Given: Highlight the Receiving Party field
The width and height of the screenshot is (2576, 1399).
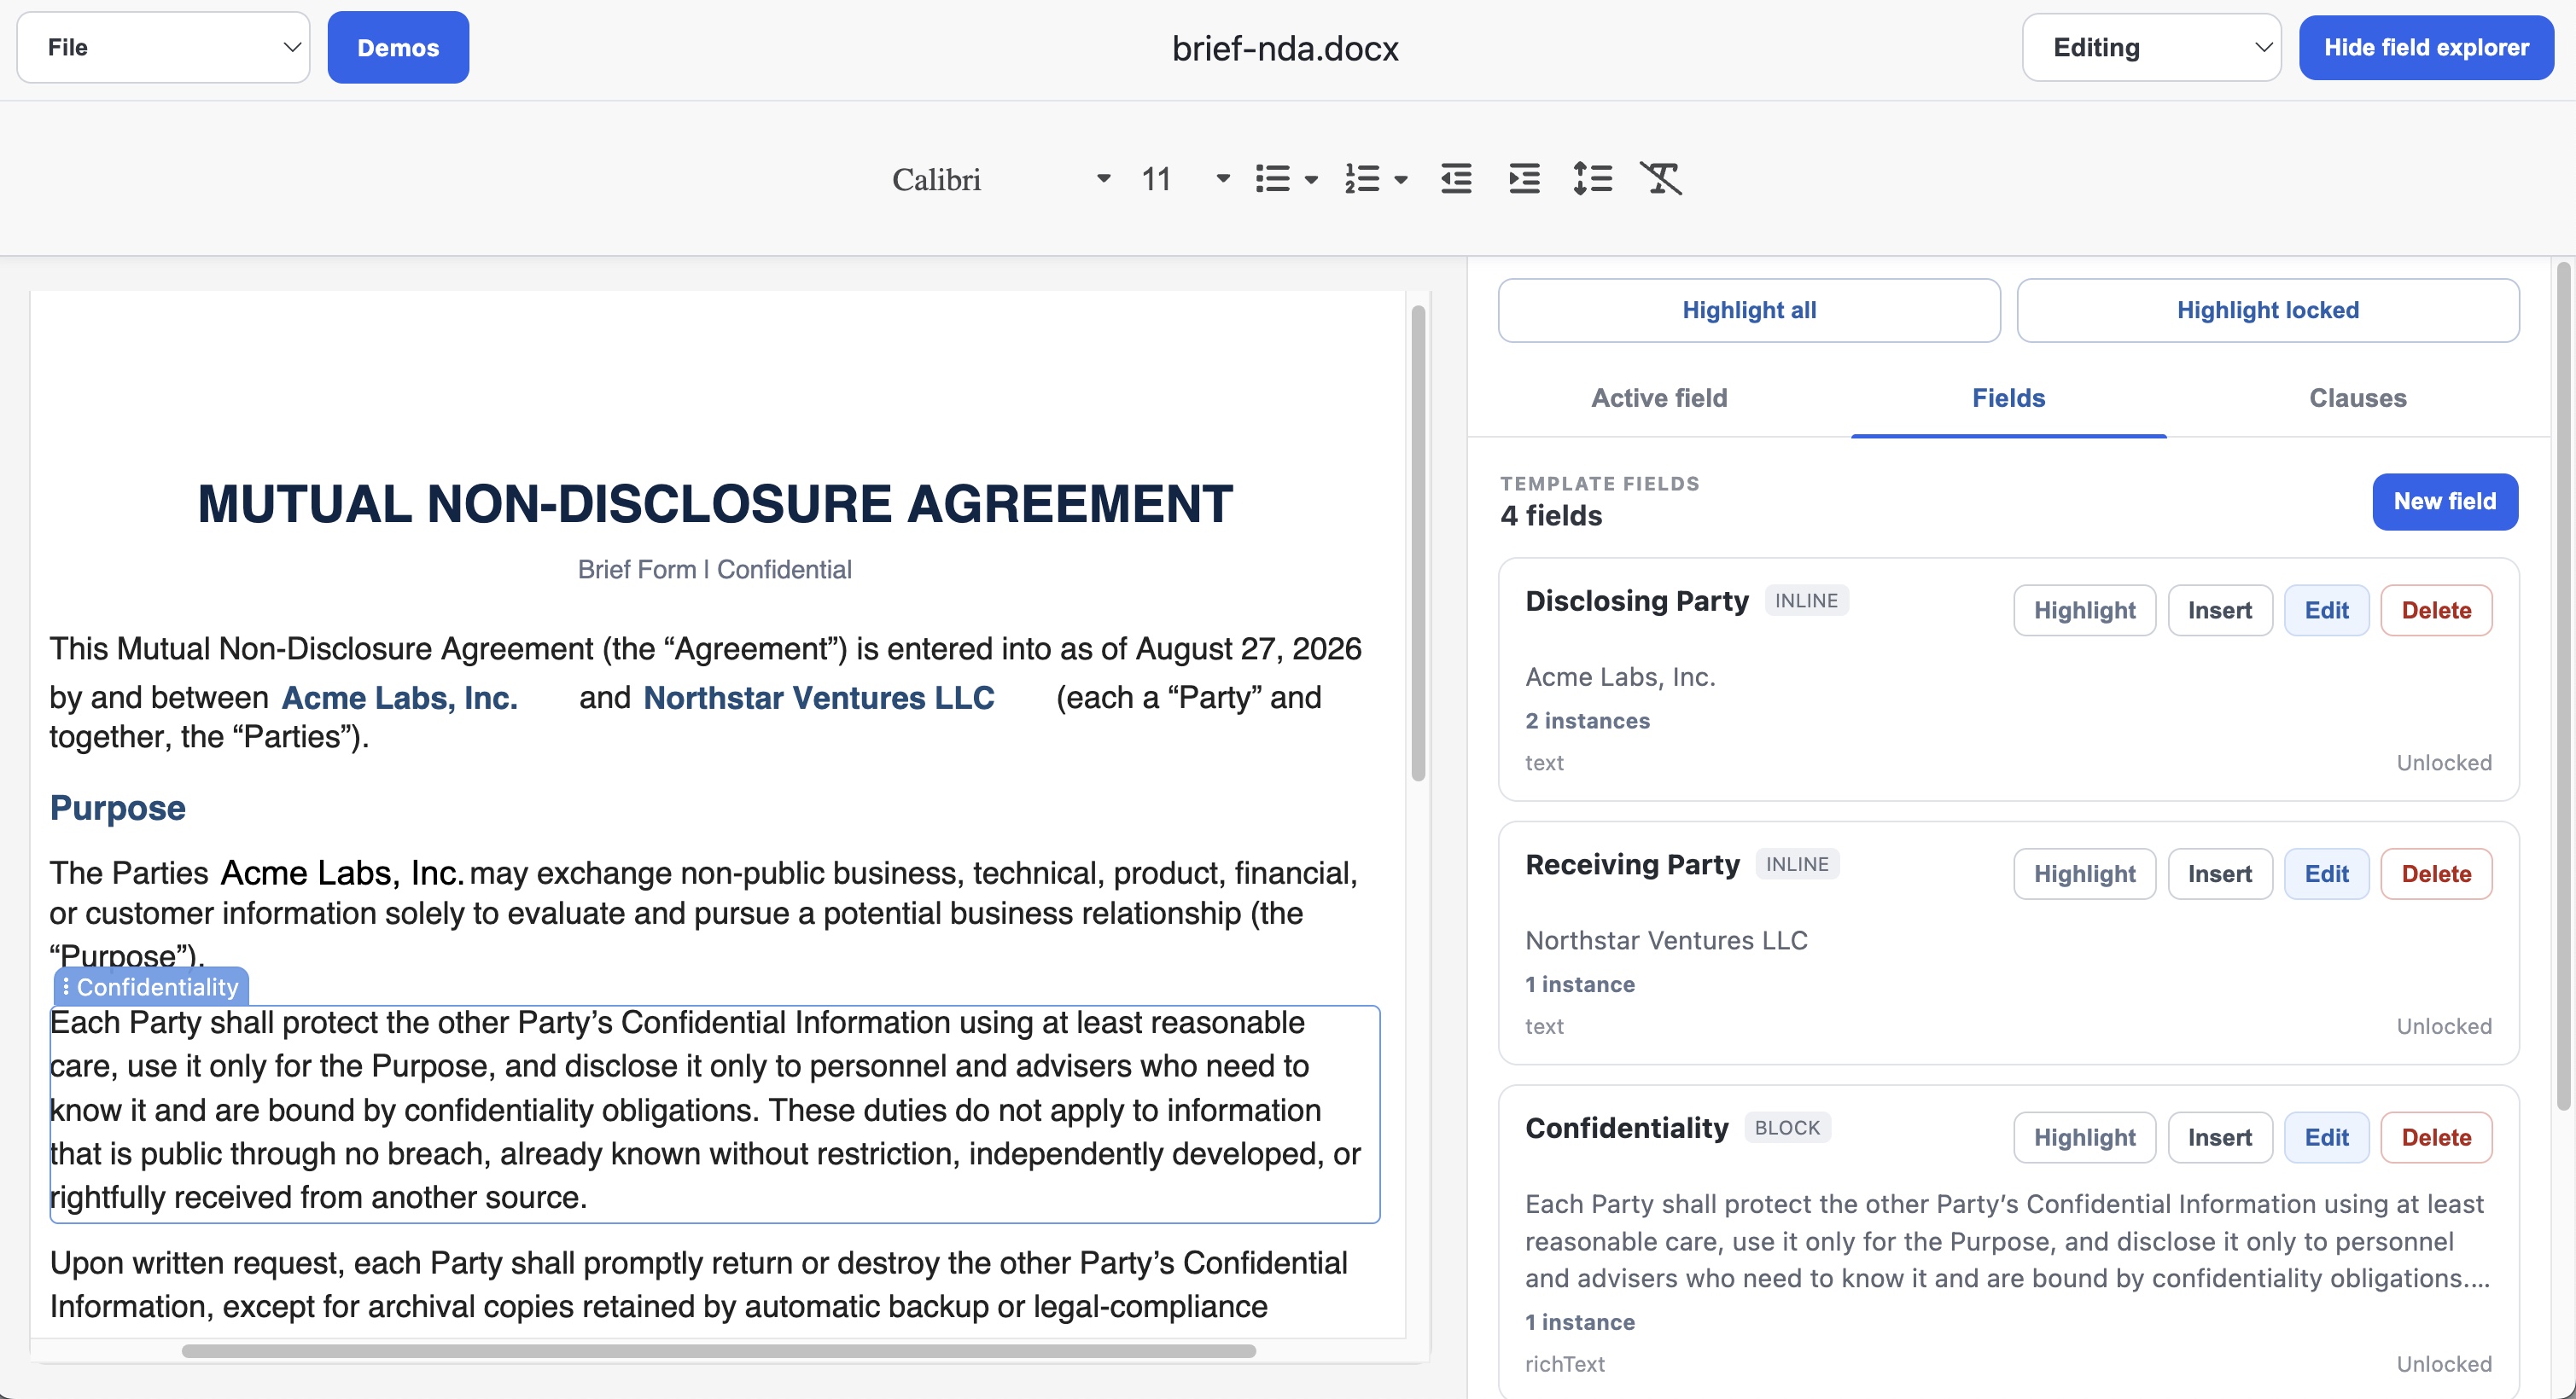Looking at the screenshot, I should tap(2084, 874).
